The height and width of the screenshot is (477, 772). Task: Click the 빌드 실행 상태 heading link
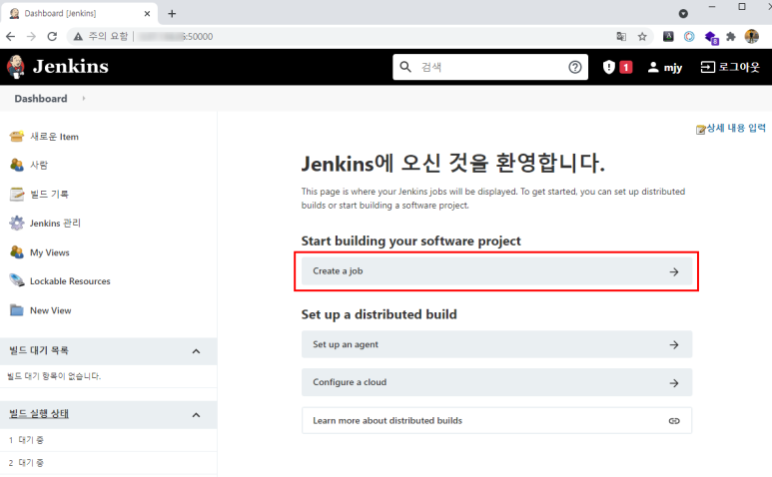click(39, 413)
